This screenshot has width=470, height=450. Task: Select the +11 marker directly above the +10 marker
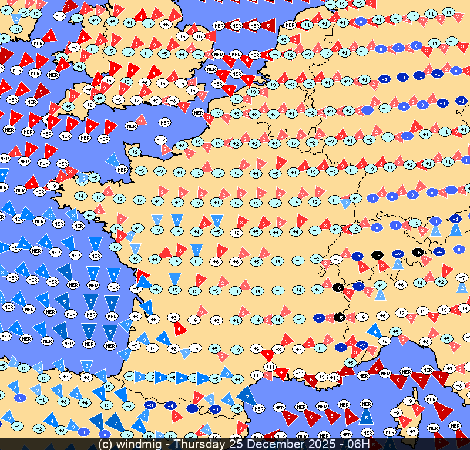pyautogui.click(x=270, y=367)
